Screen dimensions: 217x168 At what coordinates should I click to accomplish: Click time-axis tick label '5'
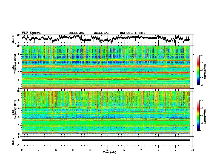coord(107,150)
